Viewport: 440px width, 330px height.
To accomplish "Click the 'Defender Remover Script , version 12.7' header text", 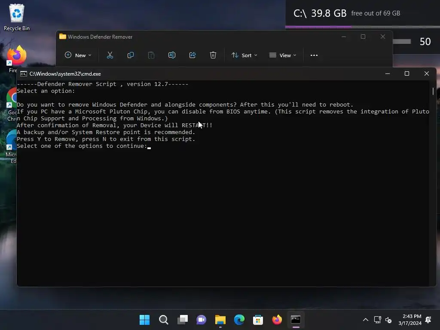I will pyautogui.click(x=102, y=84).
